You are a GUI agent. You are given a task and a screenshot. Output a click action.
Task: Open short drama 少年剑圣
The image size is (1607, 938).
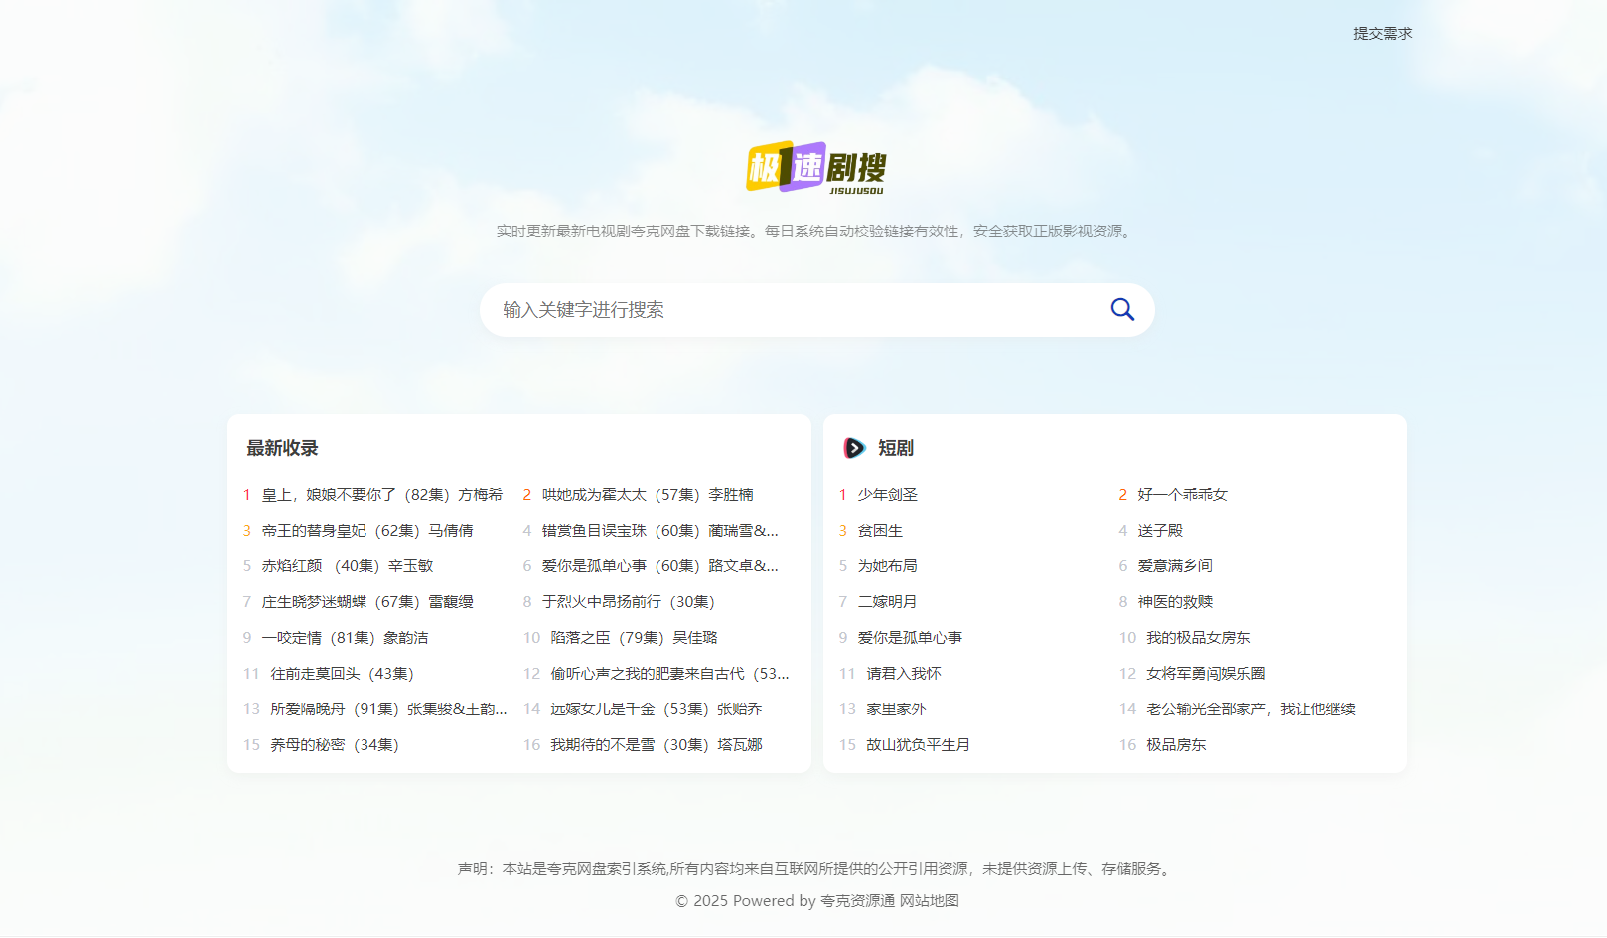pyautogui.click(x=888, y=495)
